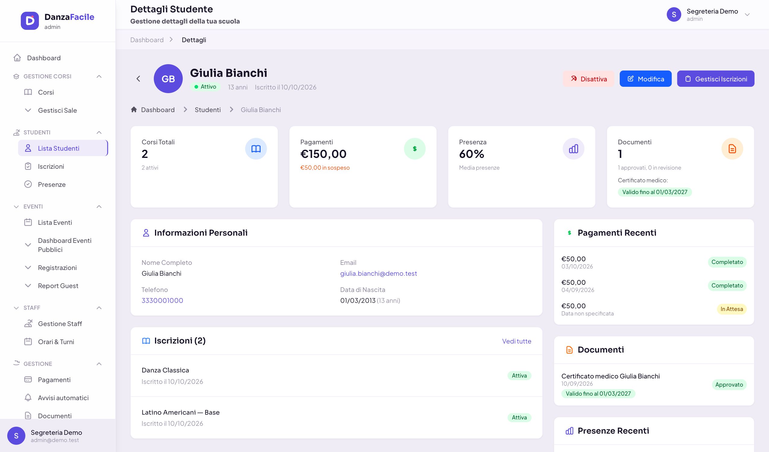This screenshot has height=452, width=769.
Task: Collapse the GESTIONE CORSI sidebar section
Action: click(x=99, y=76)
